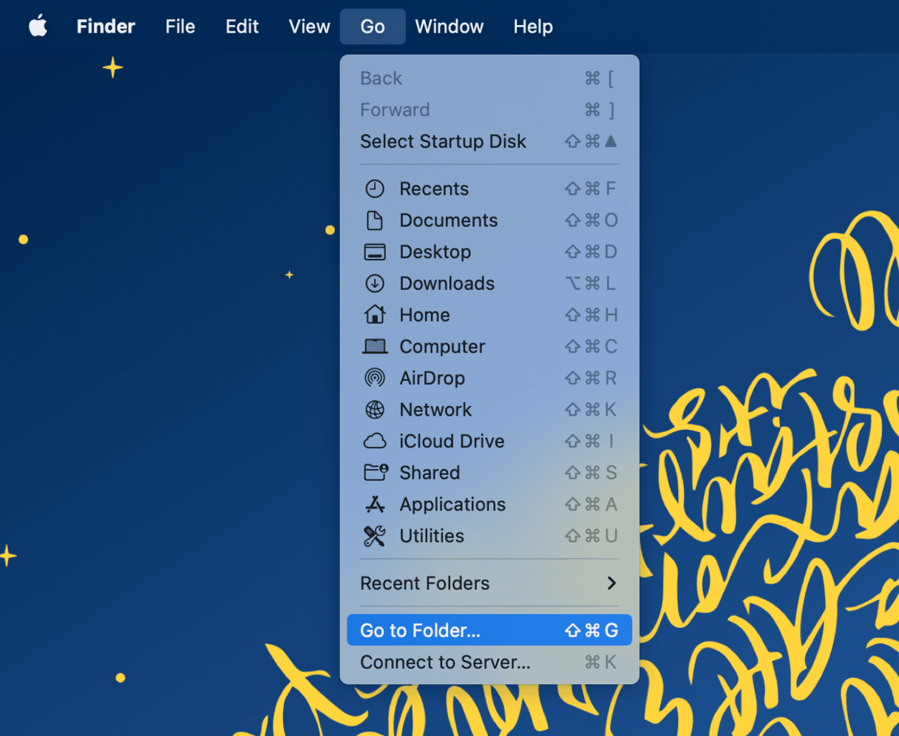Select the Shared label
Image resolution: width=899 pixels, height=736 pixels.
click(x=430, y=473)
